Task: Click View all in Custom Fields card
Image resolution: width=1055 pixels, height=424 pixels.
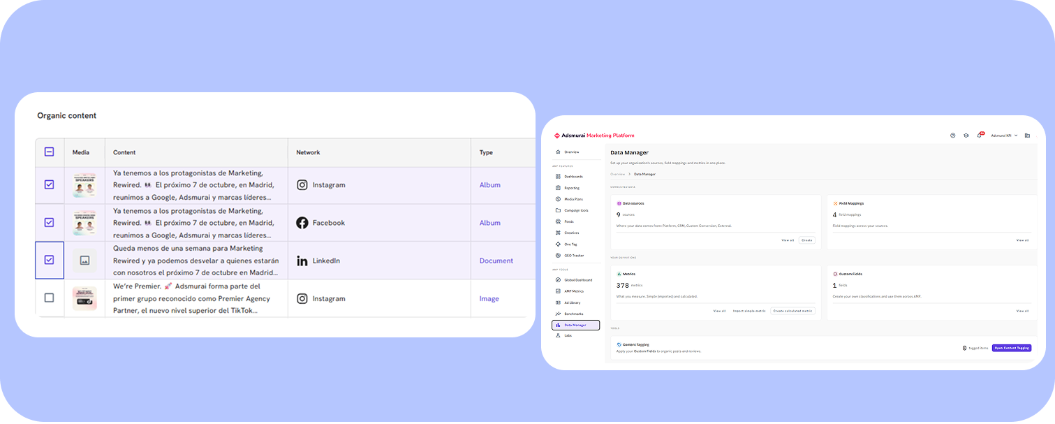Action: pos(1022,311)
